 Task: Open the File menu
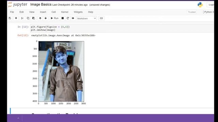coord(12,12)
